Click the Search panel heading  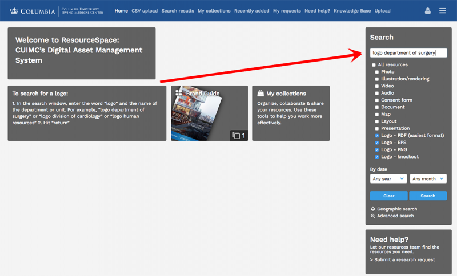pos(382,38)
